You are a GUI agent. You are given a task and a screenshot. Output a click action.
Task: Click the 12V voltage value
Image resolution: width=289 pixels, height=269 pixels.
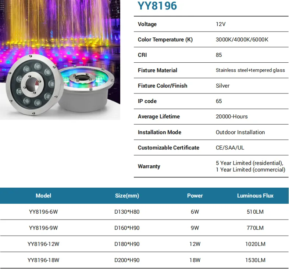click(x=221, y=24)
